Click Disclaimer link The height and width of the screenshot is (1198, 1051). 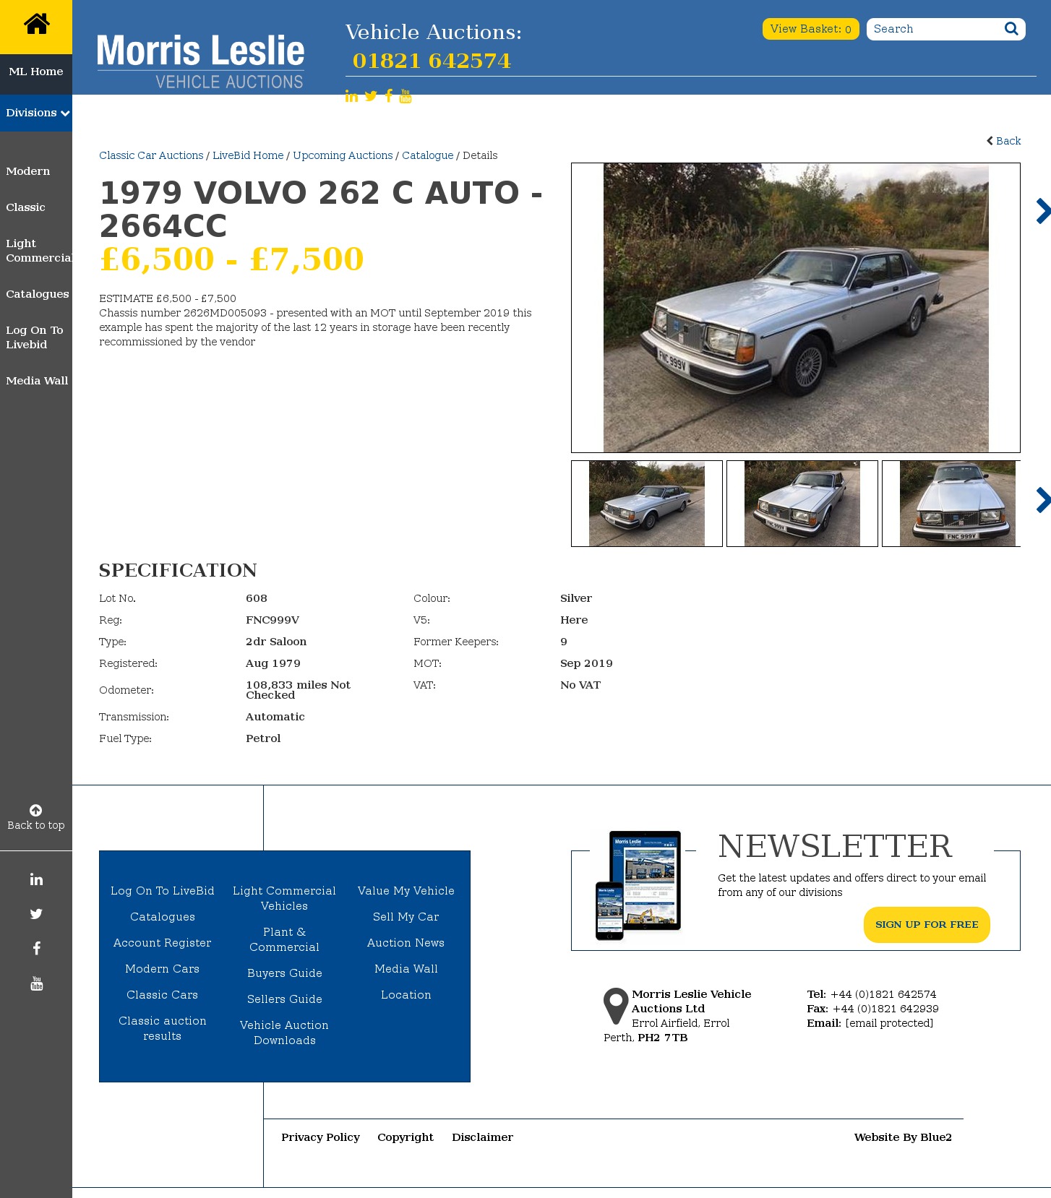(x=483, y=1137)
